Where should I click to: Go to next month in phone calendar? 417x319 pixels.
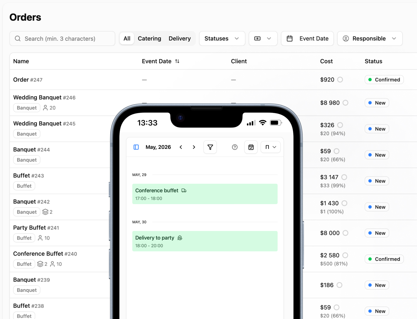(x=194, y=147)
